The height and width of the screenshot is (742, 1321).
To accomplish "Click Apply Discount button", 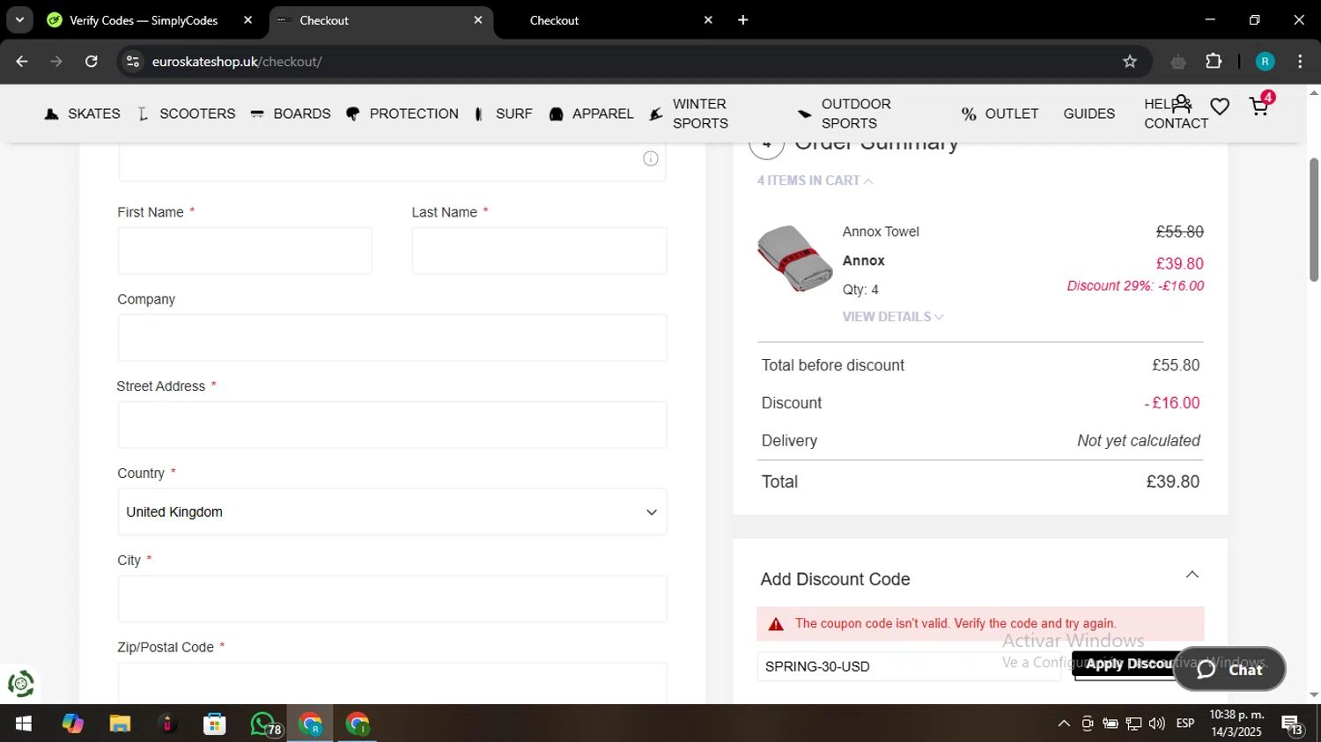I will (x=1125, y=665).
